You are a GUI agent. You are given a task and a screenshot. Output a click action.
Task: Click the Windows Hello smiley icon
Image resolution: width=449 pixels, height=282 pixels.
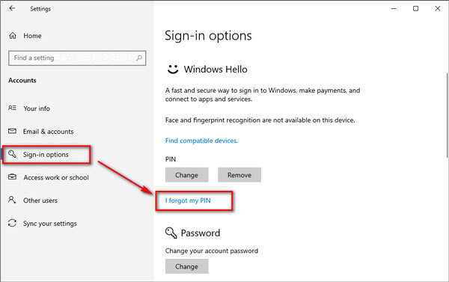coord(173,69)
